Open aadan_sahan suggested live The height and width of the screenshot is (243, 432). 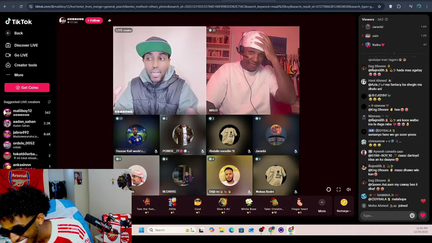[x=27, y=123]
